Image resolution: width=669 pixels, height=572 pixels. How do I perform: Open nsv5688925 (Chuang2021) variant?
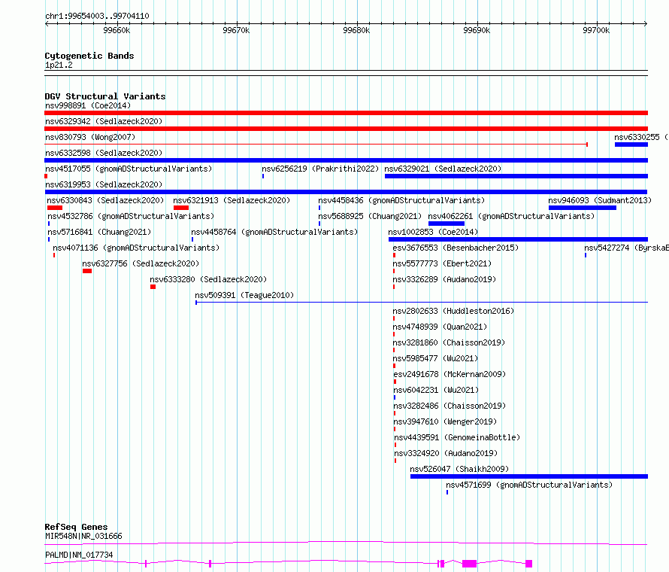pyautogui.click(x=370, y=216)
